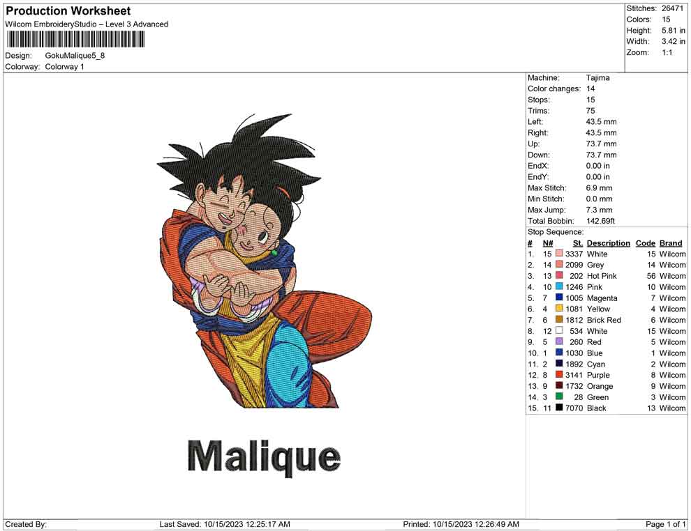Select the Machine value Tajima
The height and width of the screenshot is (531, 691).
(x=597, y=78)
